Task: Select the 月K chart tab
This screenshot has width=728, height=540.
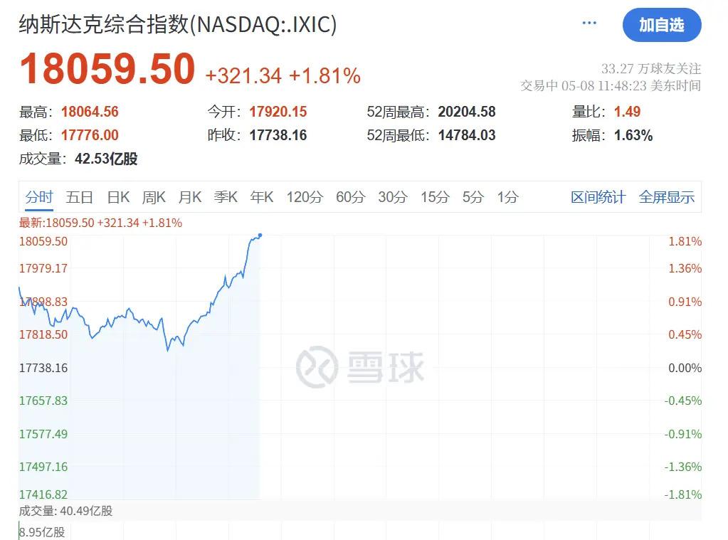Action: [x=190, y=197]
